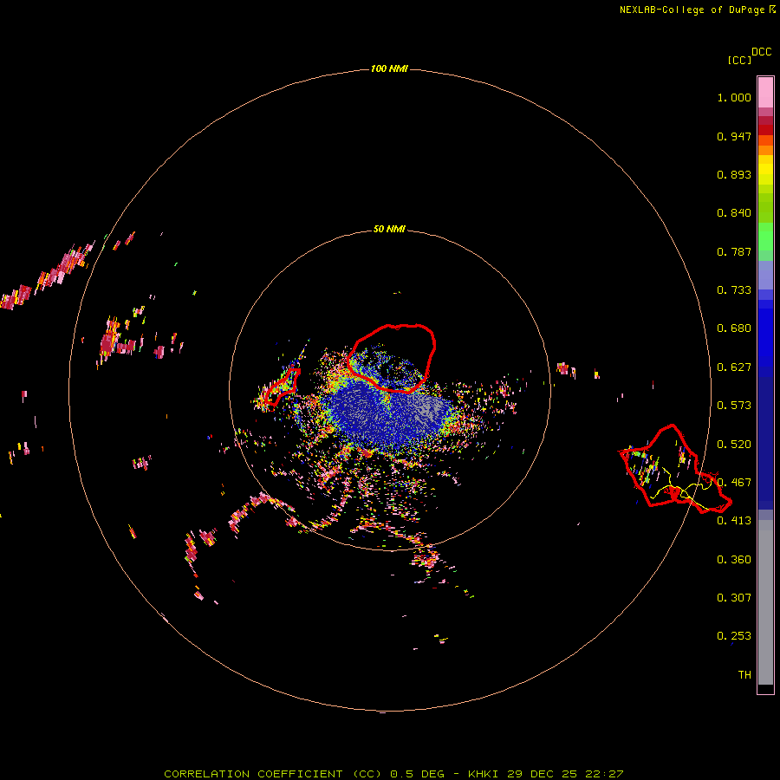Click the 0.840 scale value
Viewport: 780px width, 780px height.
coord(734,213)
